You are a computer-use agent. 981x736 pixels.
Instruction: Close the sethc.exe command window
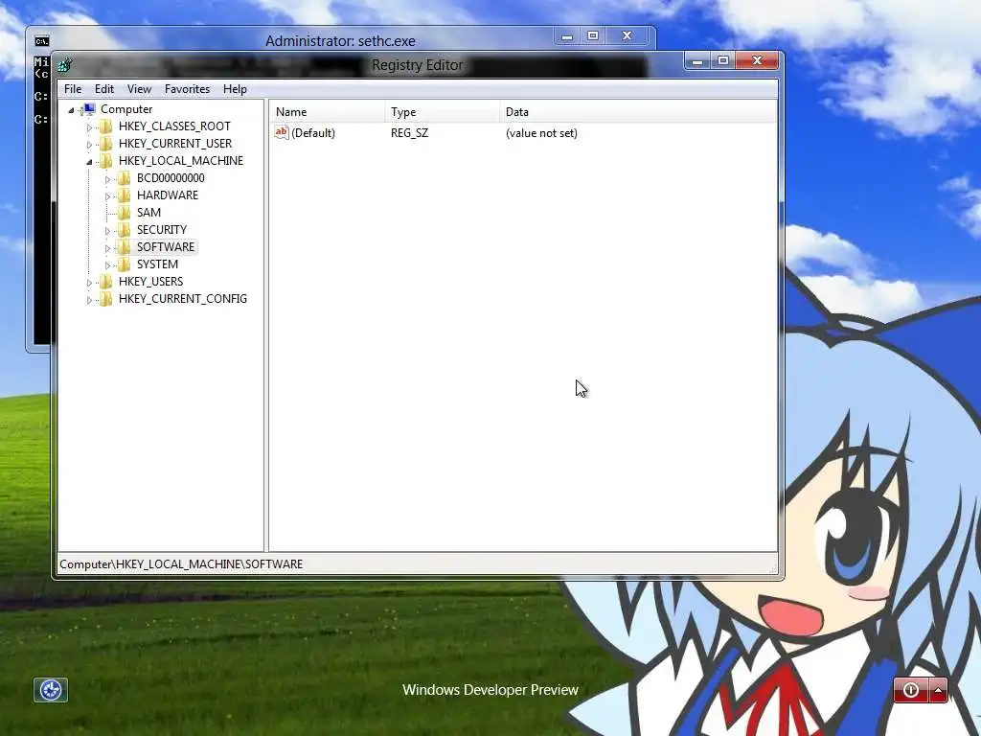tap(627, 36)
